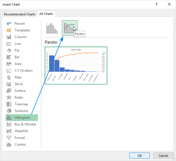
Task: Click the Bar label in list
Action: pyautogui.click(x=17, y=57)
